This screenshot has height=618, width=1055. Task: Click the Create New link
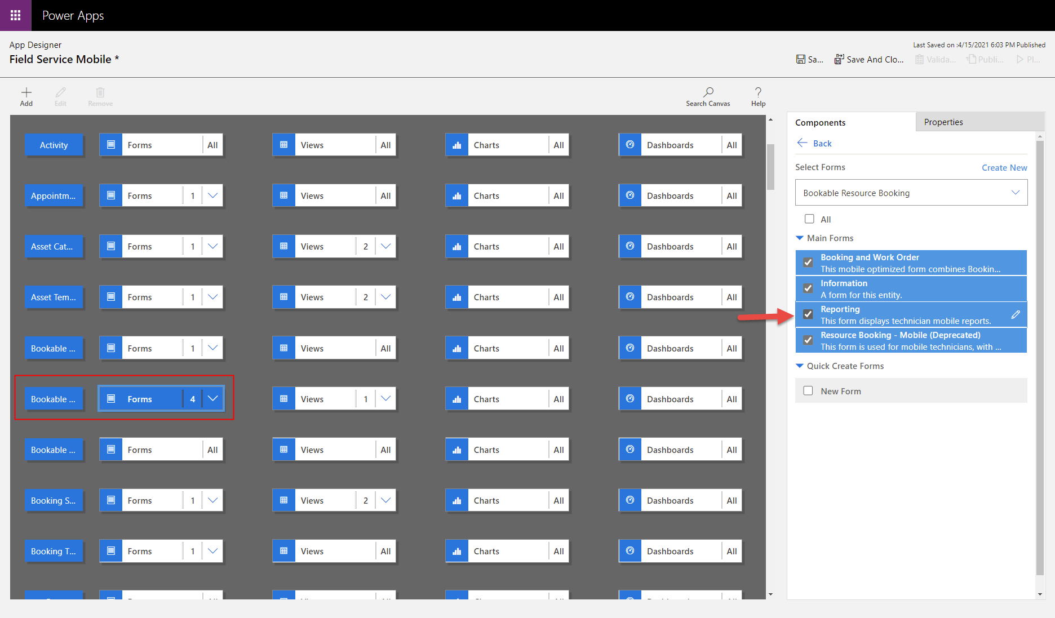pos(1004,167)
